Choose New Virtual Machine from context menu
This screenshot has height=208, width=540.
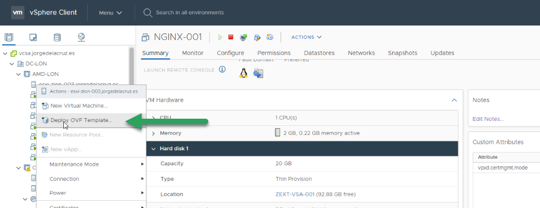(x=91, y=105)
